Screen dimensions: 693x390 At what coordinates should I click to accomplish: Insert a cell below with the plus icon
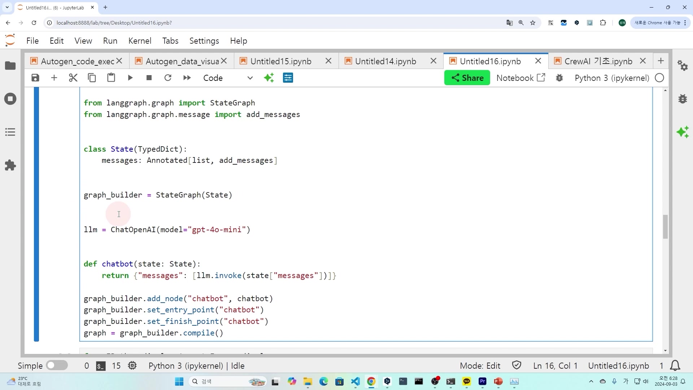tap(54, 78)
